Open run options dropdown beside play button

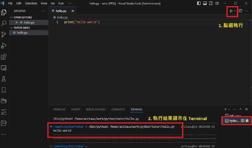(235, 11)
